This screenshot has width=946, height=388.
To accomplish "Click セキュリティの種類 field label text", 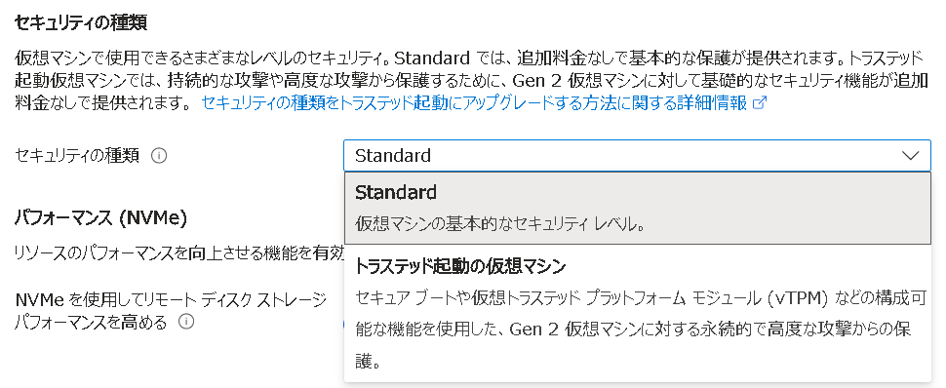I will (77, 156).
